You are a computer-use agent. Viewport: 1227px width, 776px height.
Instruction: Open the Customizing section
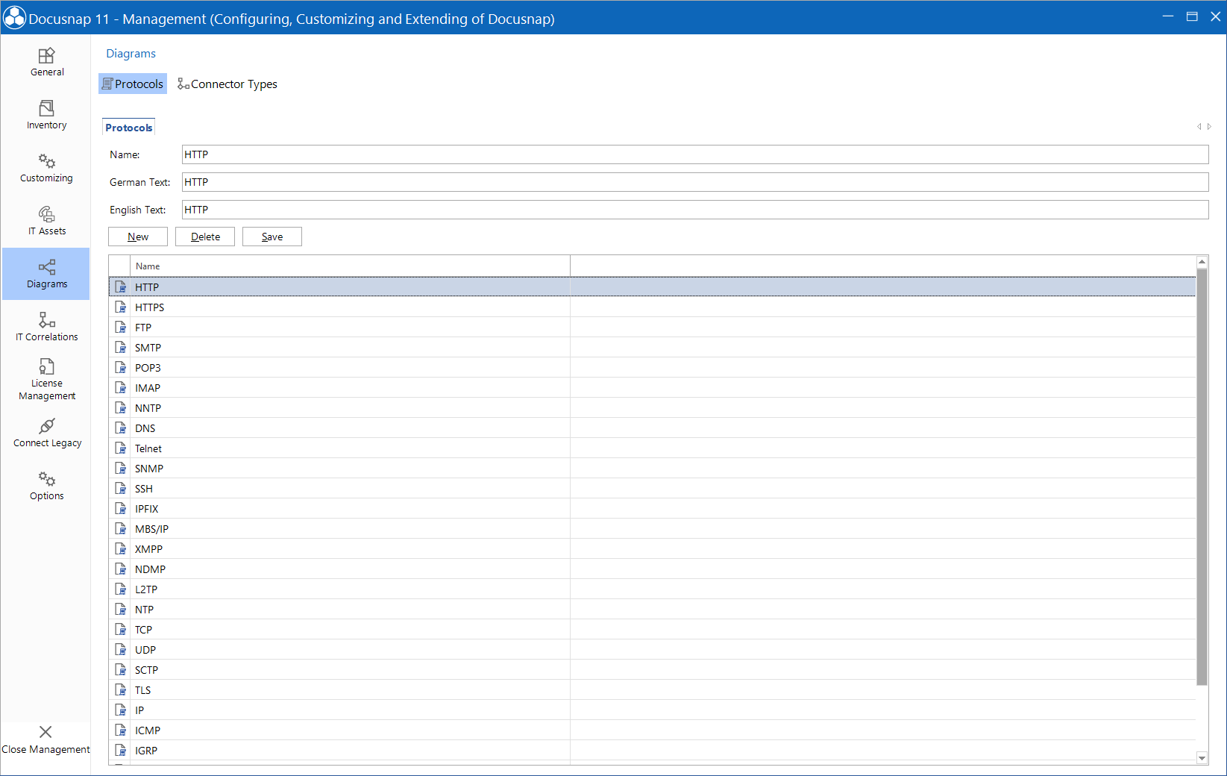point(46,167)
